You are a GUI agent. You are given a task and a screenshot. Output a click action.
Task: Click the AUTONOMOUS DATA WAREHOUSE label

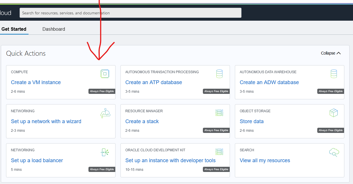tap(268, 72)
